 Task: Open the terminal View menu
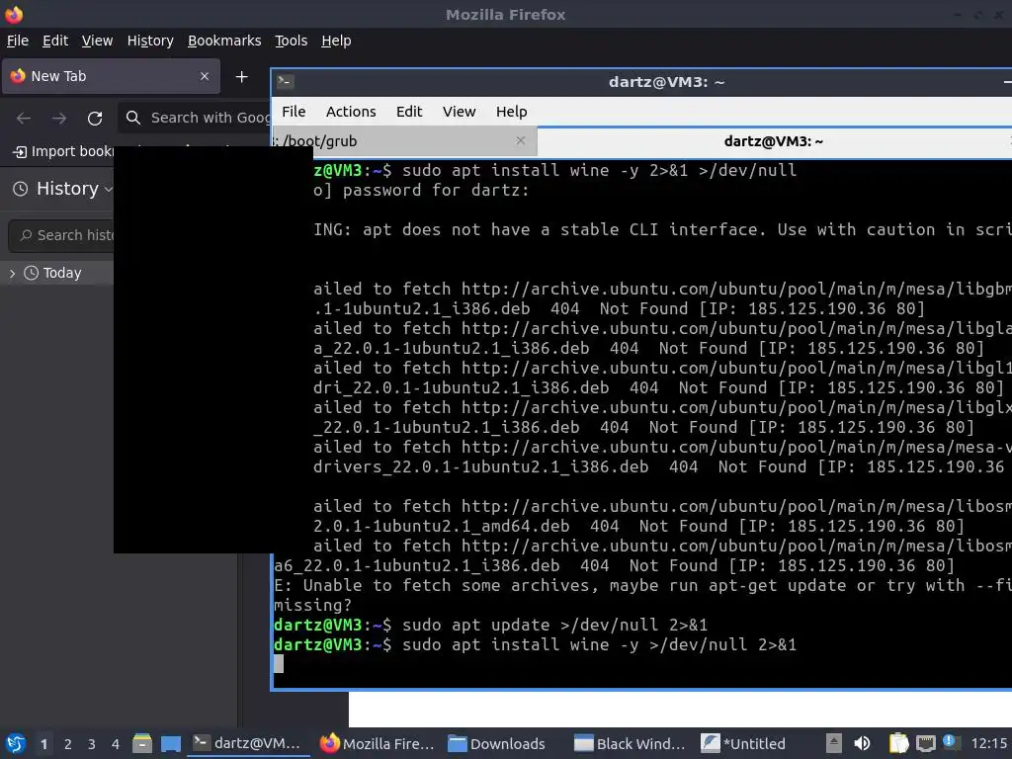pyautogui.click(x=459, y=112)
